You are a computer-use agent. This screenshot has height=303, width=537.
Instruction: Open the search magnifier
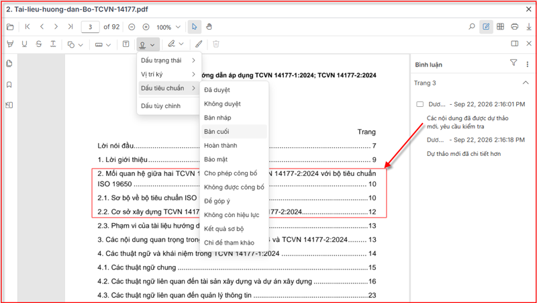[472, 27]
